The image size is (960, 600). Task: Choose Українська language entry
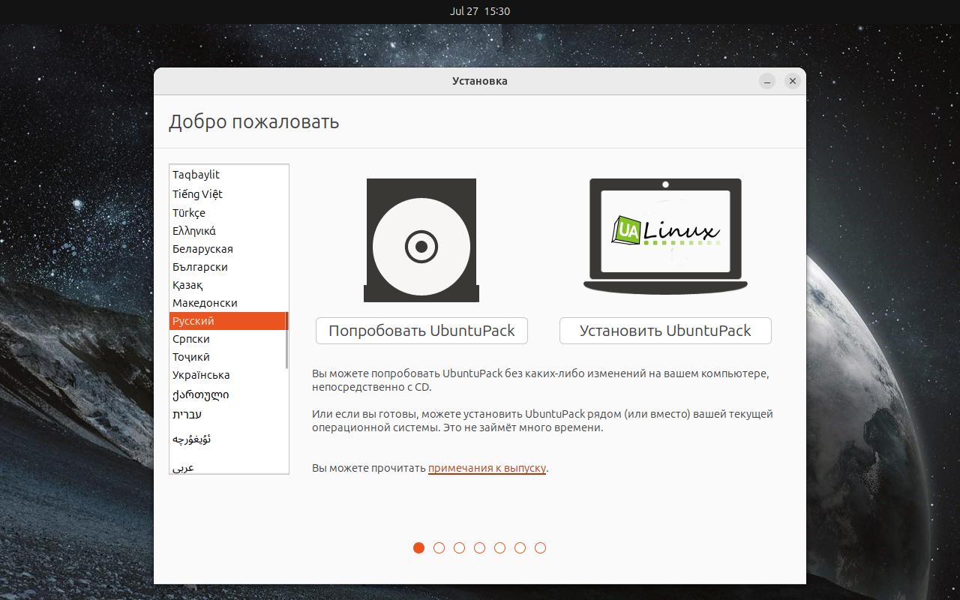point(229,375)
